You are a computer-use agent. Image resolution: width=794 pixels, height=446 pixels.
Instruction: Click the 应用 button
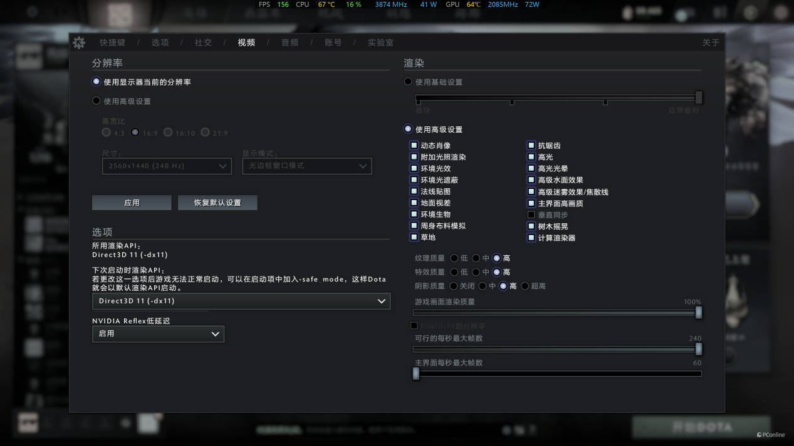pos(132,203)
